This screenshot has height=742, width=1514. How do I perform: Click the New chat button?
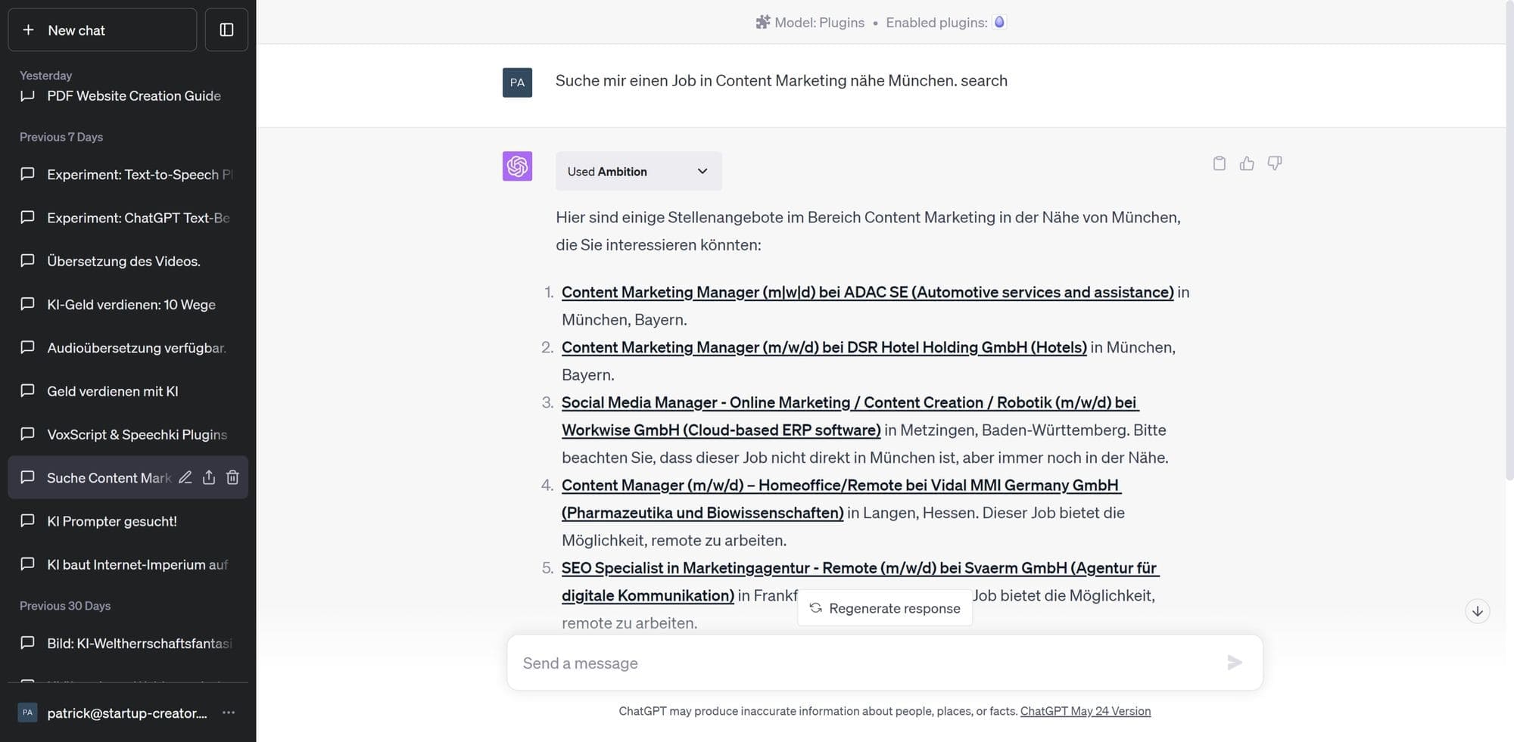[x=102, y=29]
